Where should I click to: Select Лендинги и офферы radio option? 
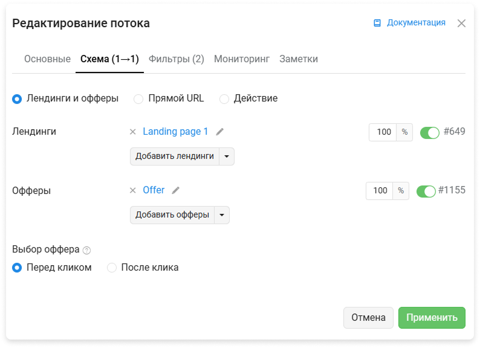pyautogui.click(x=17, y=99)
